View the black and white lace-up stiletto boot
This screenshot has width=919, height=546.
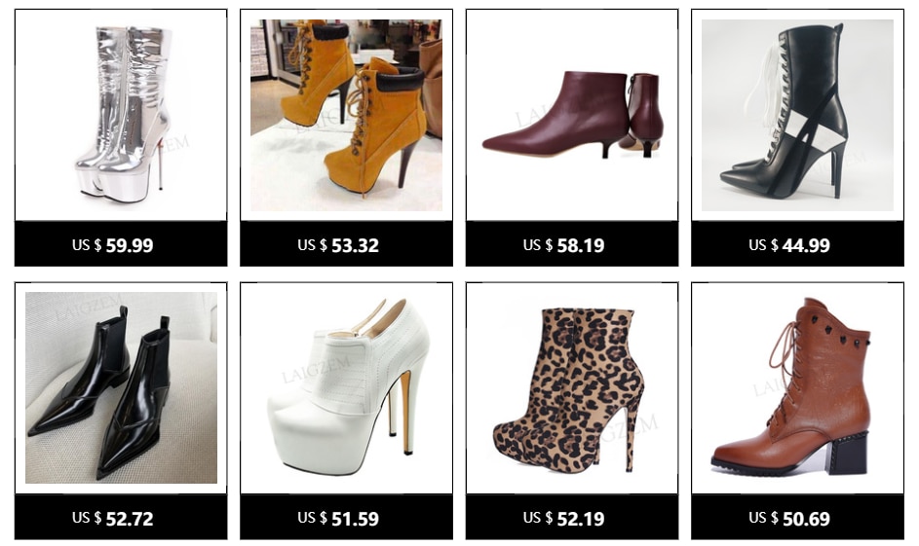click(798, 115)
